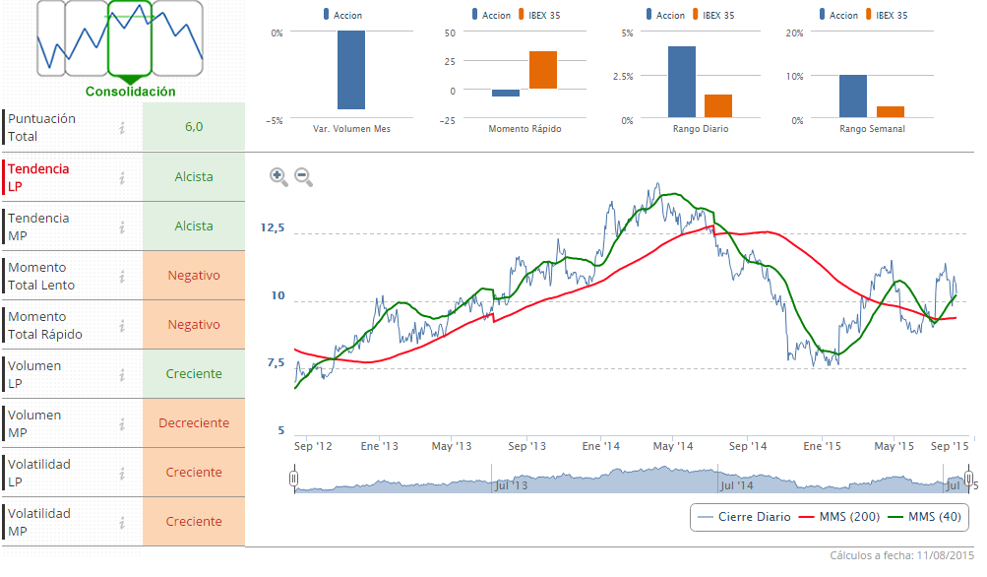Click the Alcista value for Tendencia MP
Image resolution: width=987 pixels, height=577 pixels.
(194, 226)
